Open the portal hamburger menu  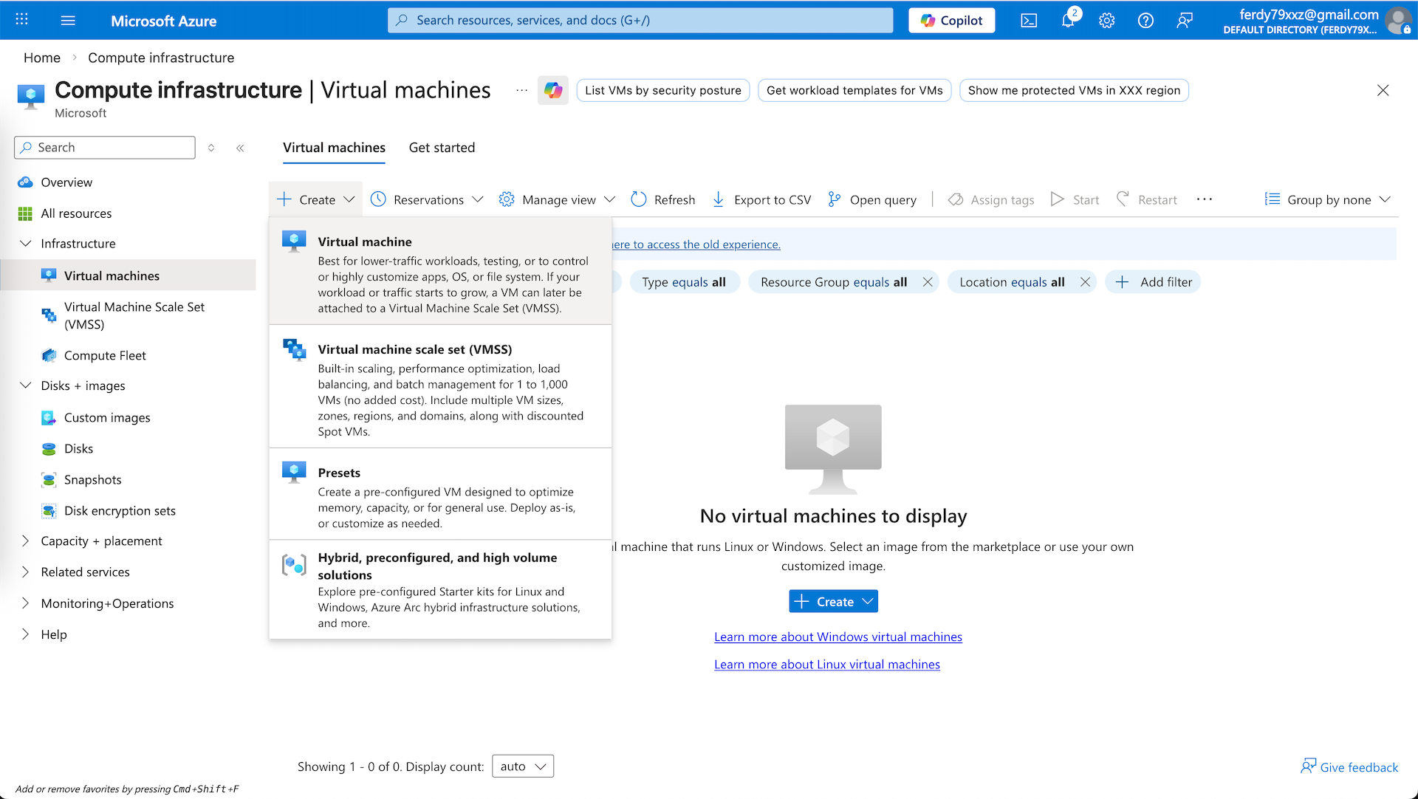click(x=68, y=21)
